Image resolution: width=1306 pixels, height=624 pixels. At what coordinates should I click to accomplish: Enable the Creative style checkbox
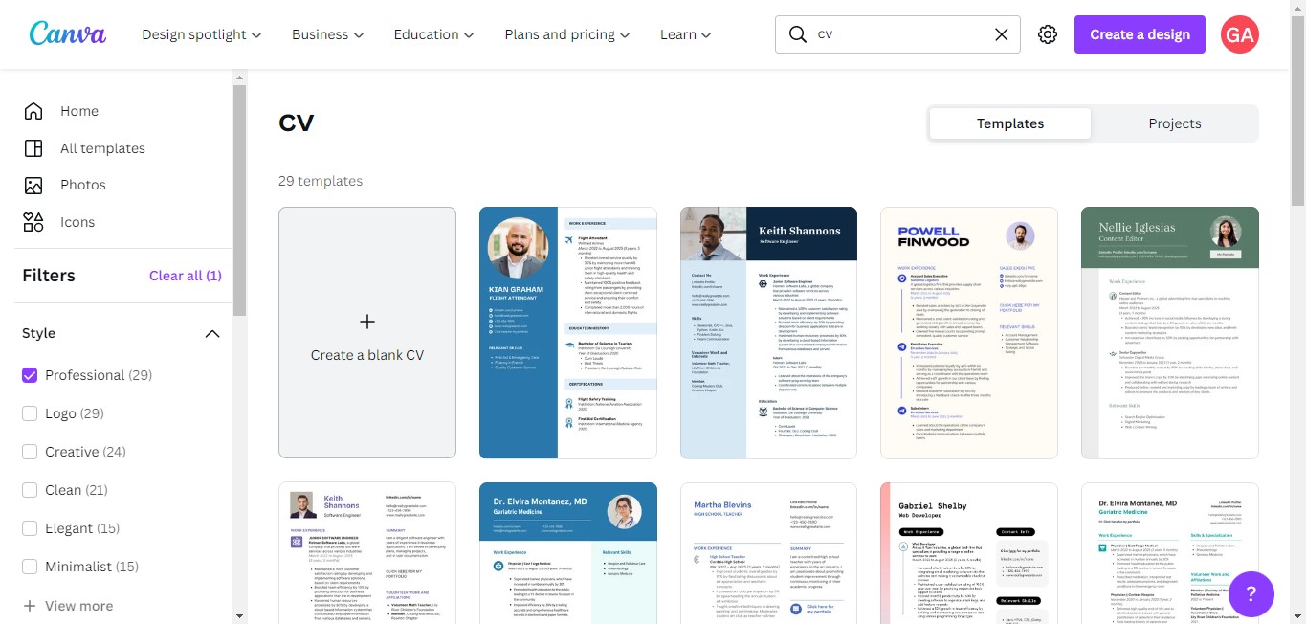point(30,452)
